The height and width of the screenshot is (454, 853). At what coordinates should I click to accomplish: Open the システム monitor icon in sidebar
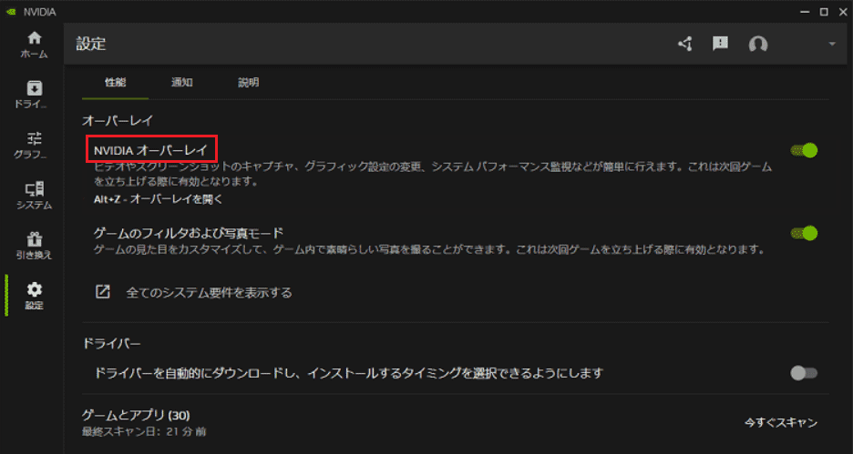(x=35, y=189)
